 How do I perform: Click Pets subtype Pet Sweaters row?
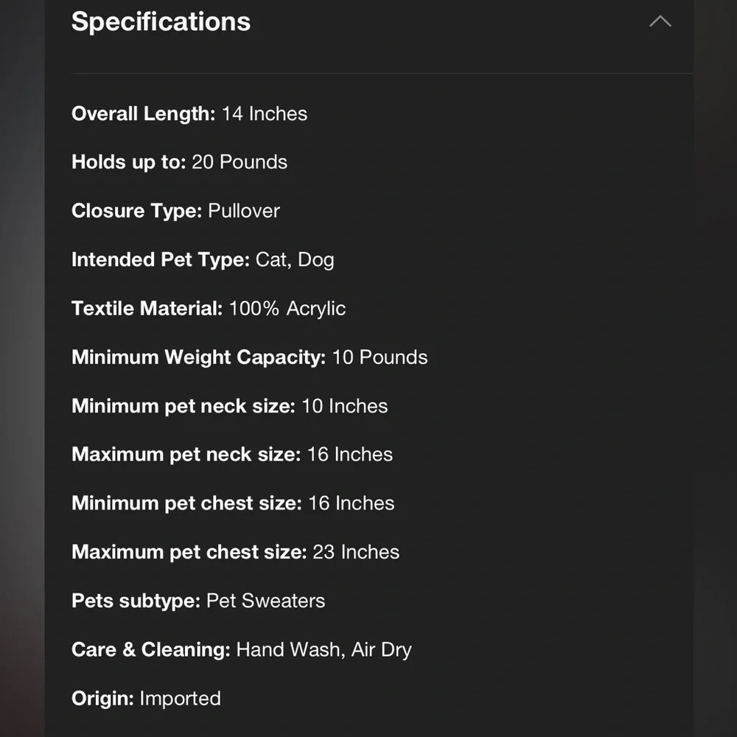(198, 601)
